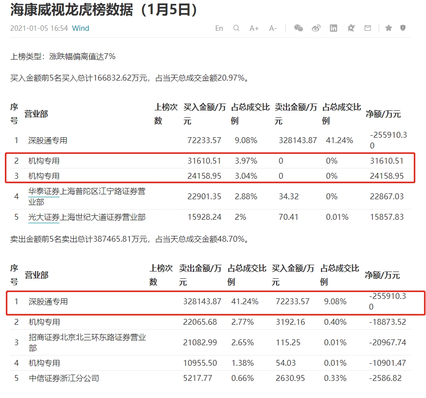Click buy table 买入金额/万元 header
Viewport: 426px width, 398px height.
204,114
